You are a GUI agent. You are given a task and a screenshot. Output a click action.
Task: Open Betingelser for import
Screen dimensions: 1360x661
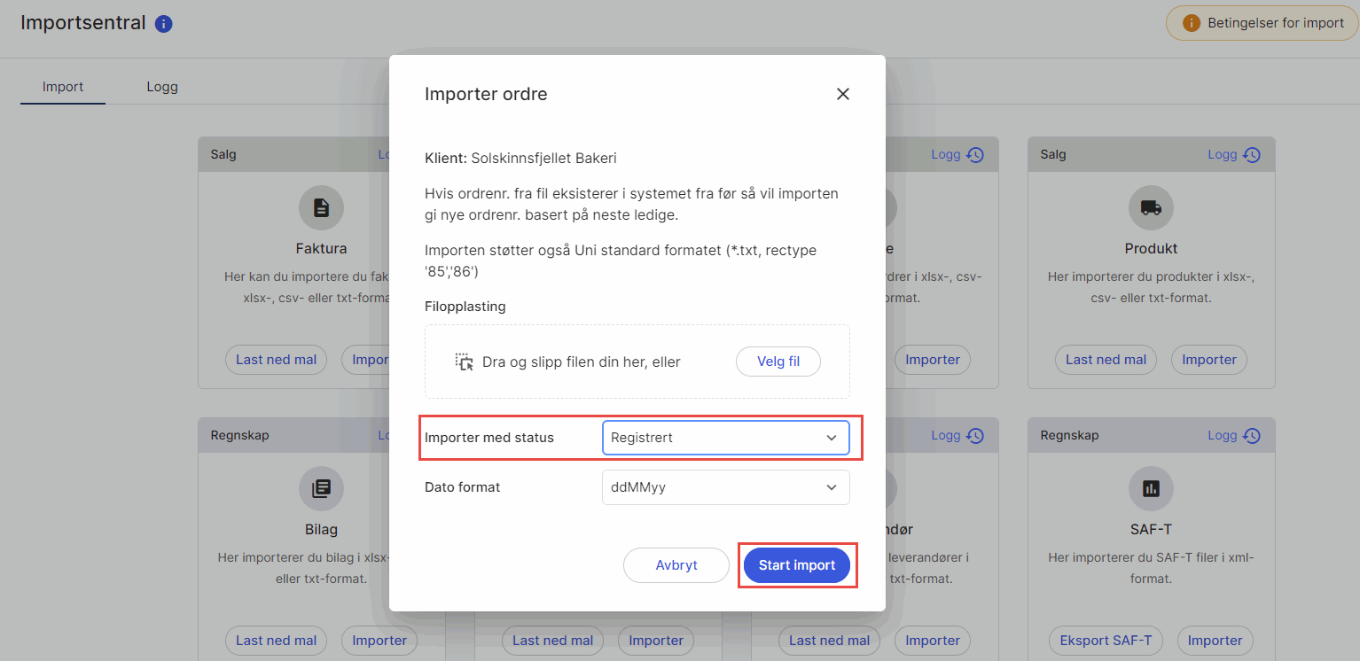point(1262,23)
